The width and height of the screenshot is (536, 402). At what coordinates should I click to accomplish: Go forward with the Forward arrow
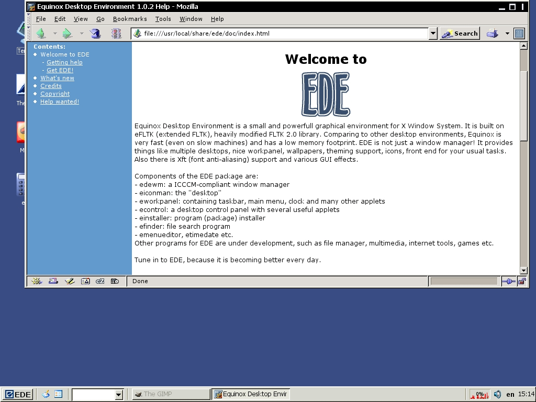click(68, 33)
